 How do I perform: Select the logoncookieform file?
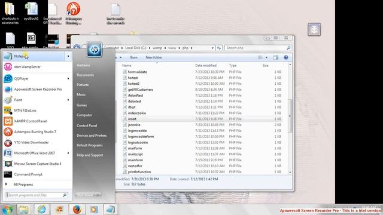(x=141, y=137)
